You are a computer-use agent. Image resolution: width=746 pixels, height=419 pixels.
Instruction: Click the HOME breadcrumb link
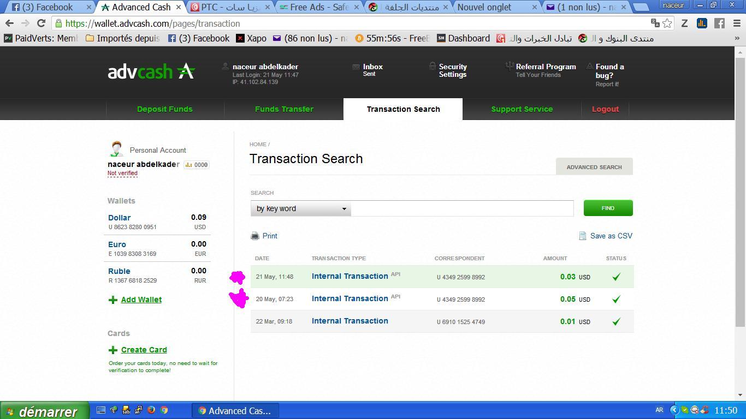[x=258, y=145]
